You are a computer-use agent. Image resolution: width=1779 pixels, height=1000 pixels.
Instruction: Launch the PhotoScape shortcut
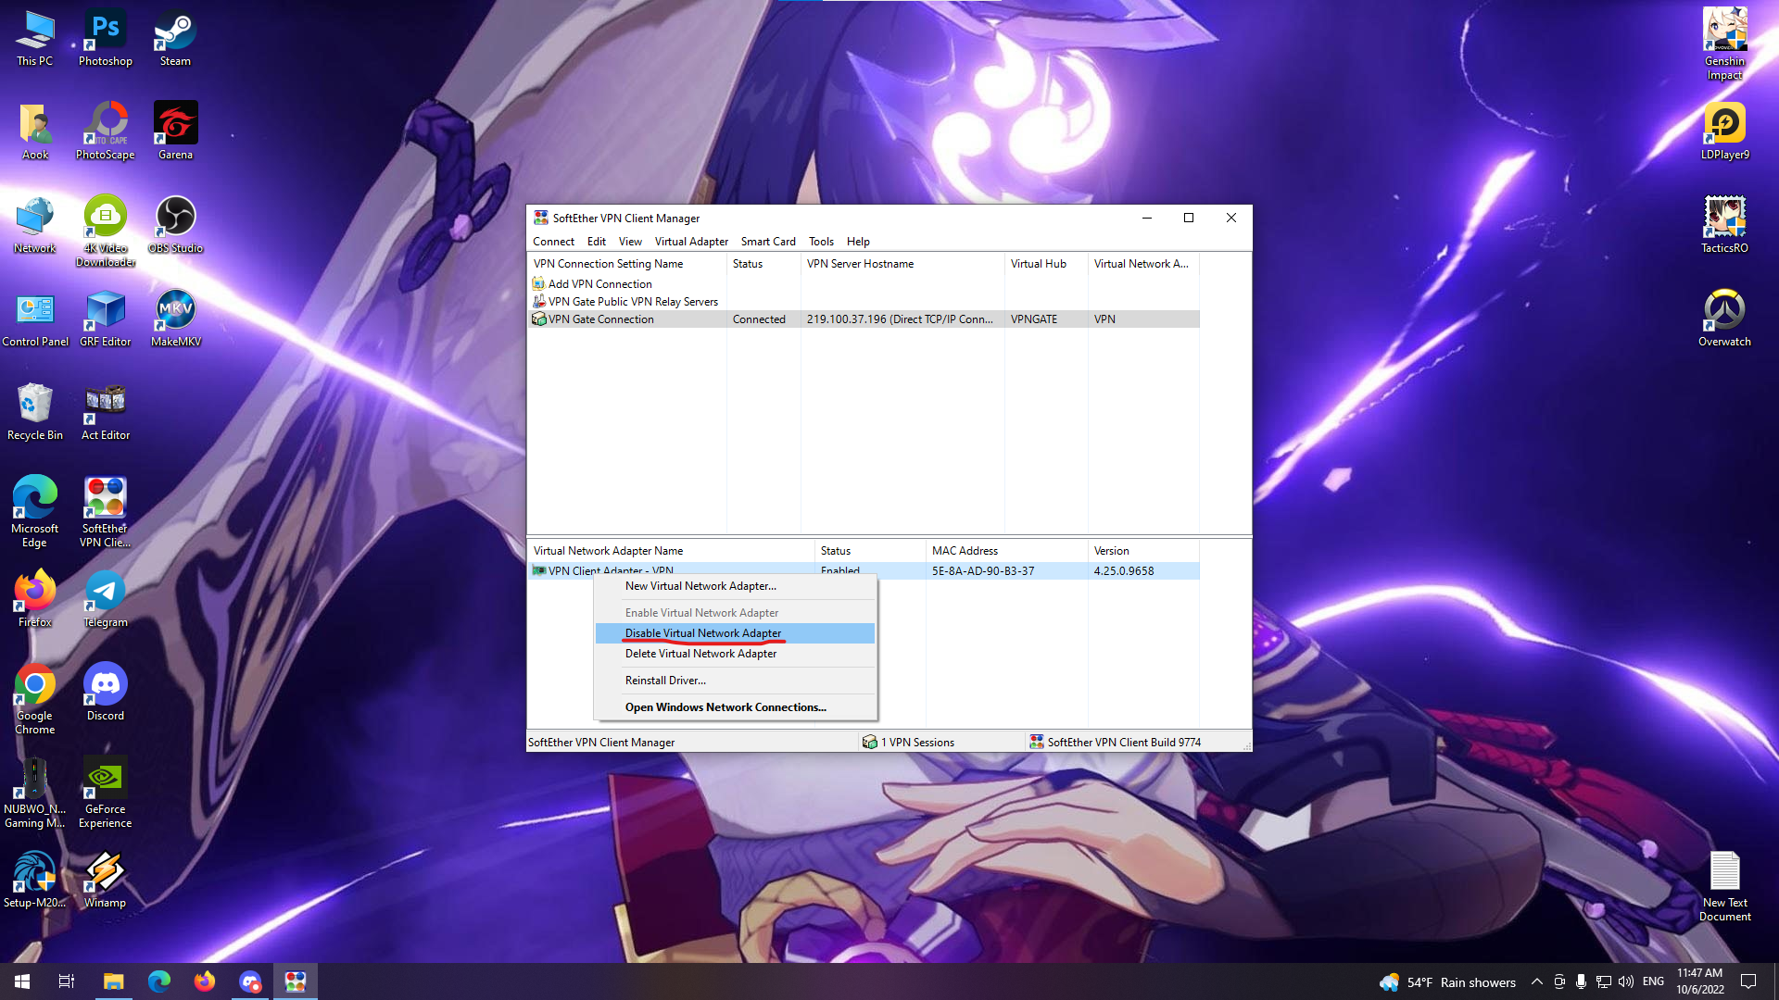(x=106, y=131)
